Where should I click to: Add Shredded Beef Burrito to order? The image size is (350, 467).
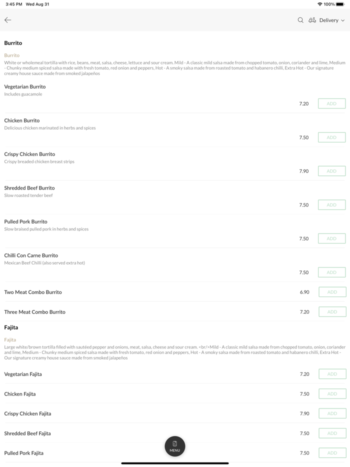pos(331,205)
